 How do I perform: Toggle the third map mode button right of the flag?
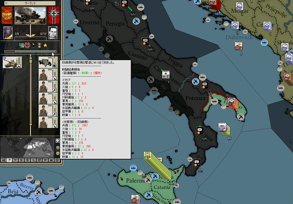pos(15,160)
